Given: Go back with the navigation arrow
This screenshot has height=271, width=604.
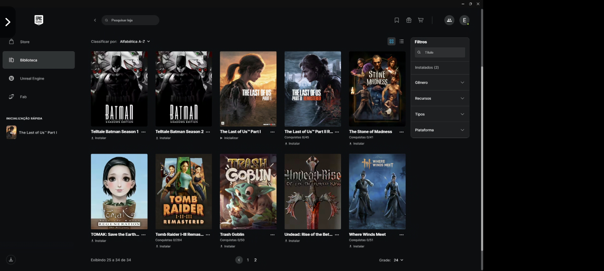Looking at the screenshot, I should tap(95, 20).
